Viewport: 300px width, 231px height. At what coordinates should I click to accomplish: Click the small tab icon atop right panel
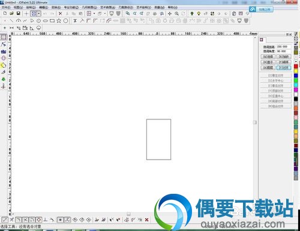tap(262, 40)
